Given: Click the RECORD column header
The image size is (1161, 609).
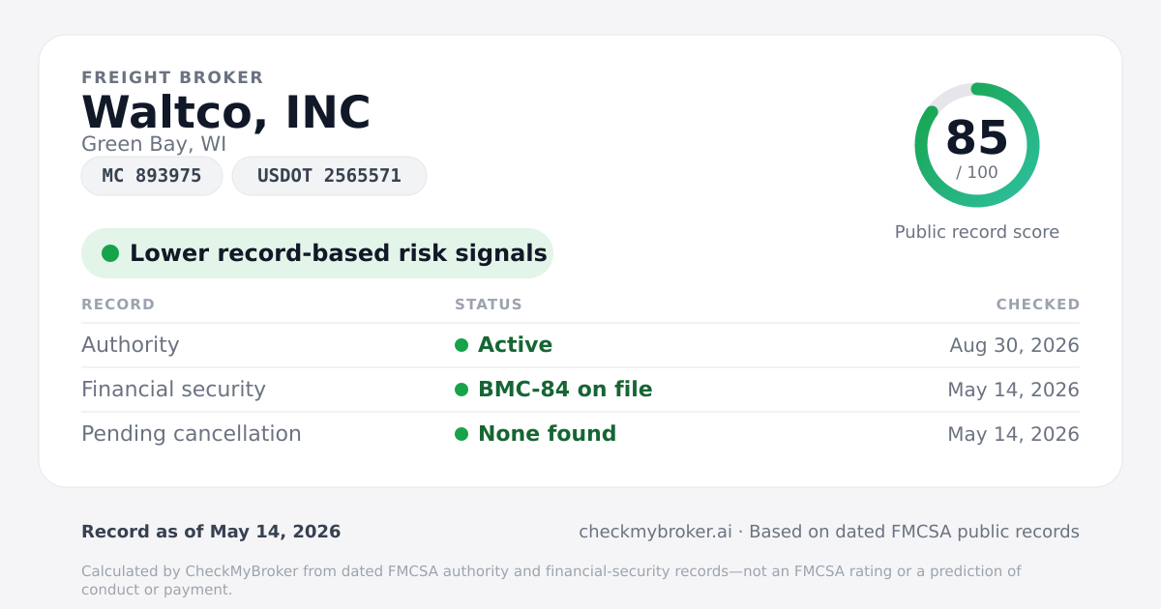Looking at the screenshot, I should pos(118,304).
